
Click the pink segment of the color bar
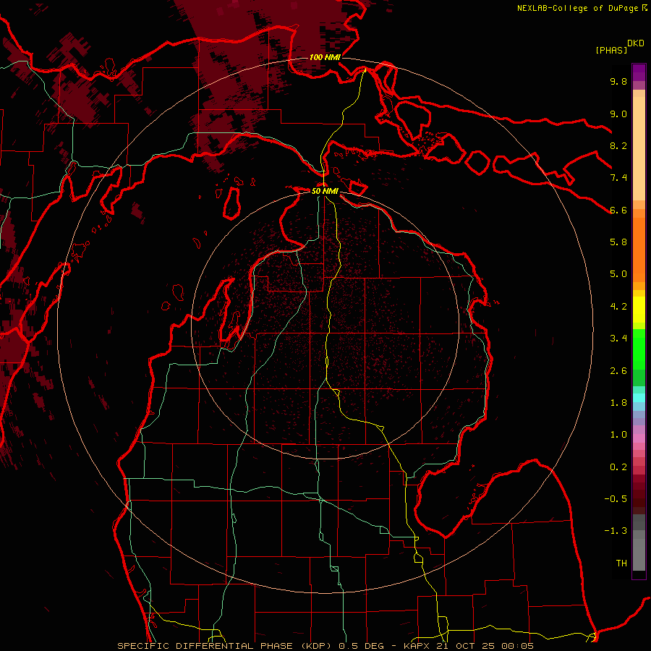point(639,438)
